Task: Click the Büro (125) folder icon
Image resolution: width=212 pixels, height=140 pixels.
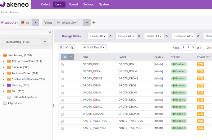Action: tap(9, 91)
